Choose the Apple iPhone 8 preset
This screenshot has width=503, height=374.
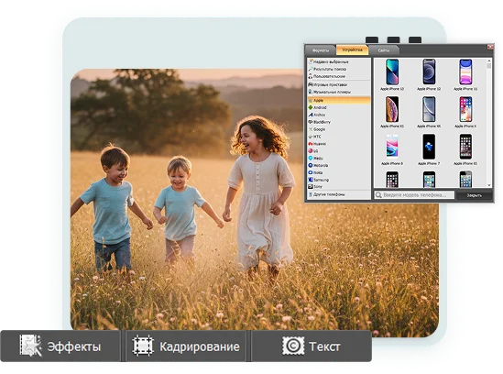392,149
